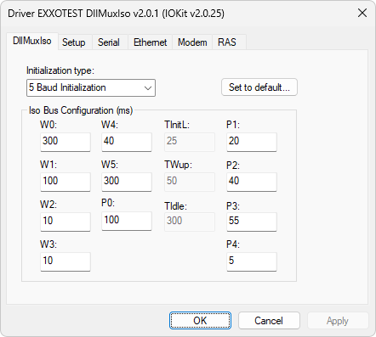This screenshot has height=337, width=376.
Task: Confirm with the OK button
Action: 200,321
